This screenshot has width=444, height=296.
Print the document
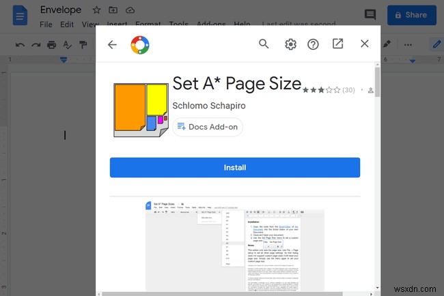[51, 44]
